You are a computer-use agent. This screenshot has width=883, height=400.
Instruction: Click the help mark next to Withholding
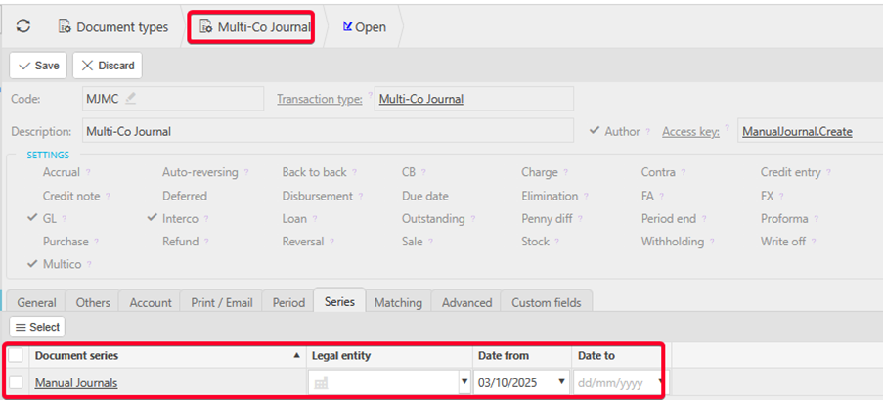[x=712, y=242]
